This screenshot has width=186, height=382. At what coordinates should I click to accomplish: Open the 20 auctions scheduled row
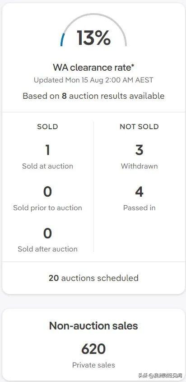click(x=93, y=278)
